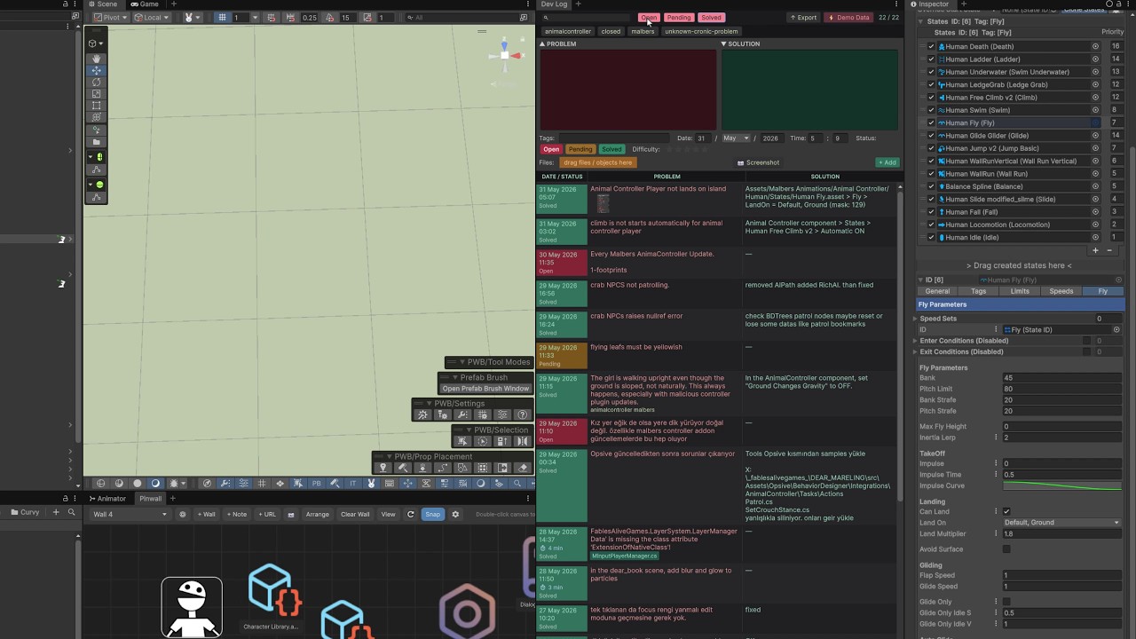Open the Pivot dropdown
Image resolution: width=1136 pixels, height=639 pixels.
(109, 17)
